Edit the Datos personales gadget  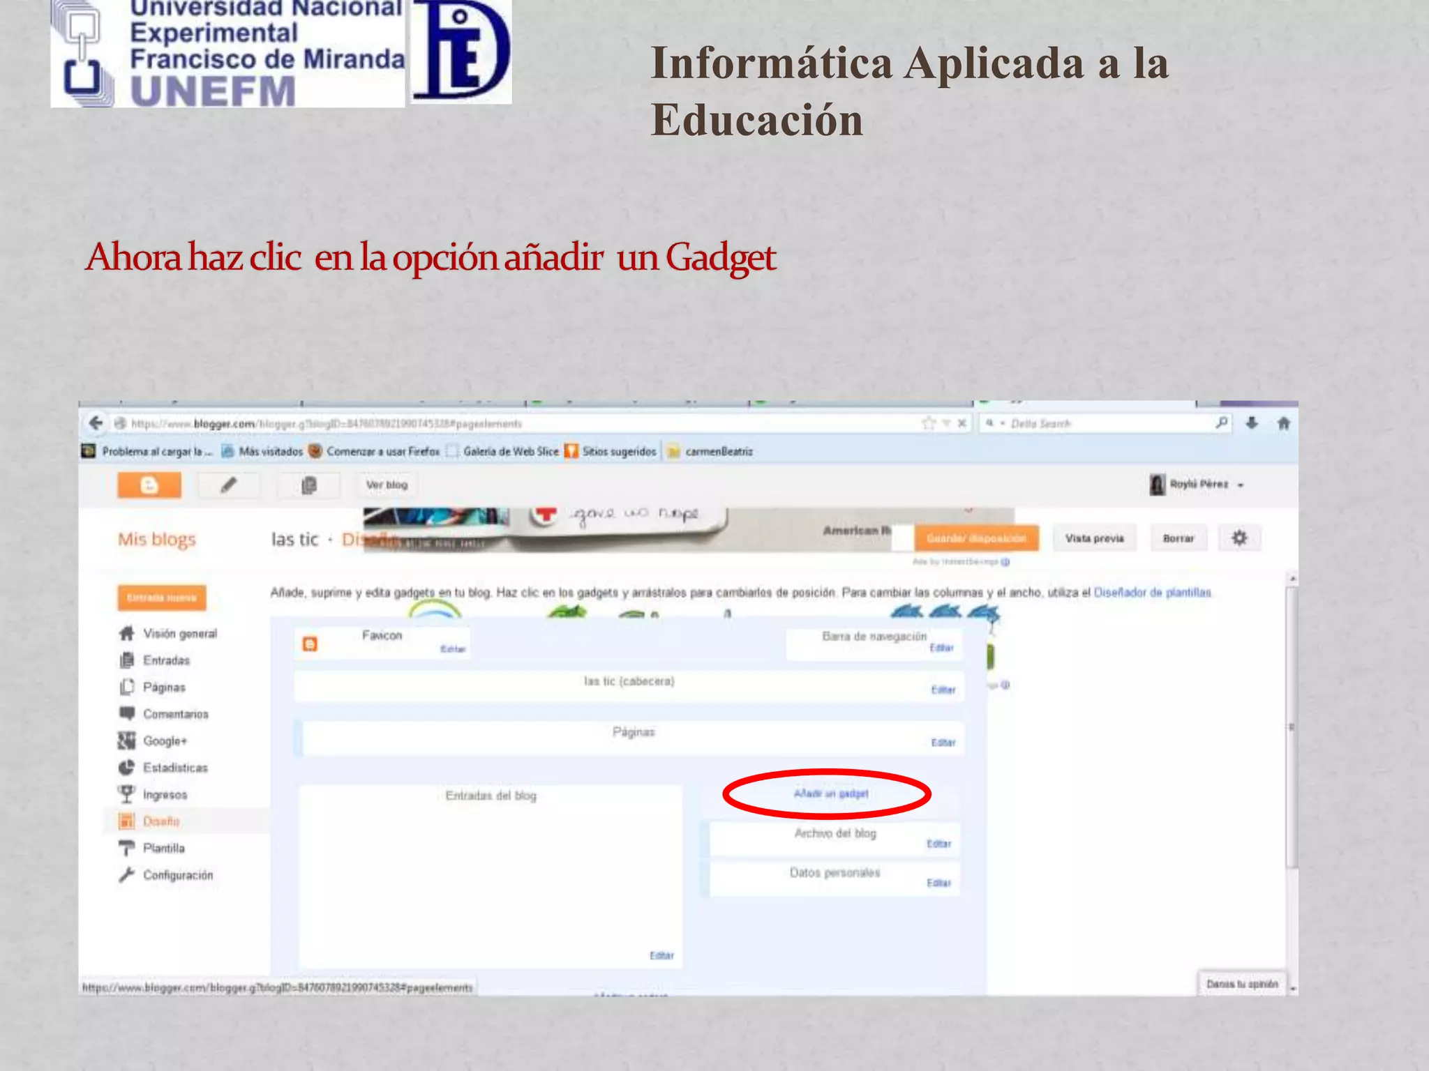pos(939,883)
